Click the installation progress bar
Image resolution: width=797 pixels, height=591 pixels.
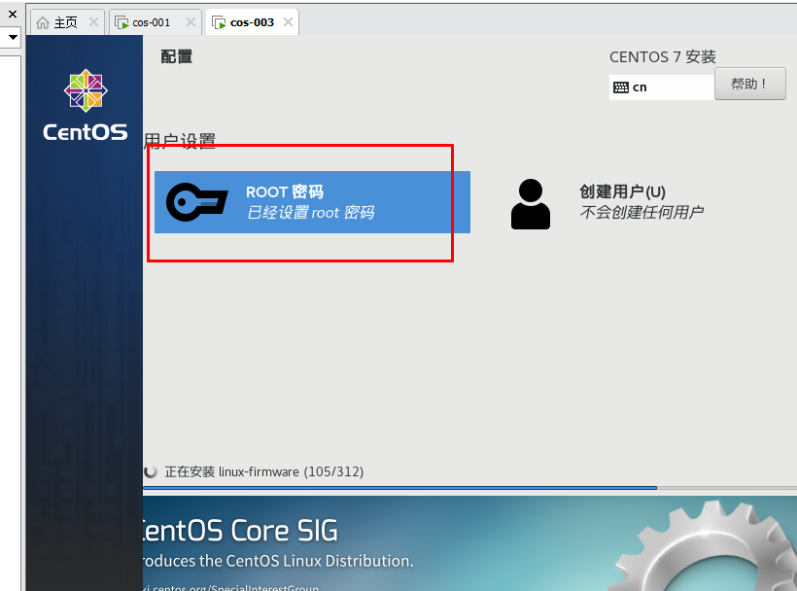point(469,488)
